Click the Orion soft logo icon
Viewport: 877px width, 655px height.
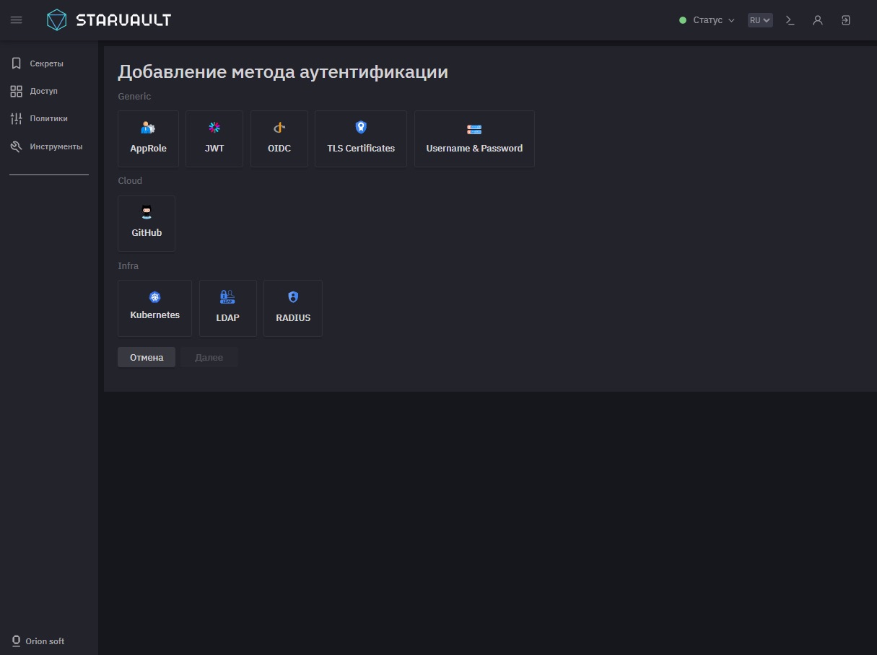click(16, 641)
